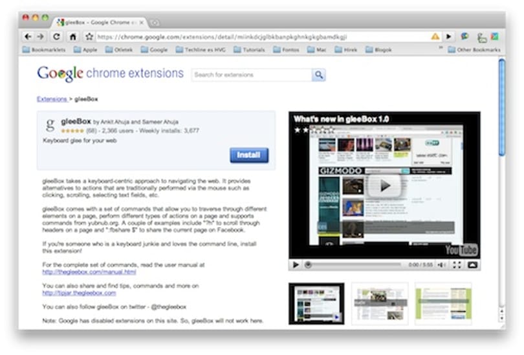Click the go arrow beside the address bar
The height and width of the screenshot is (355, 524).
coord(449,36)
